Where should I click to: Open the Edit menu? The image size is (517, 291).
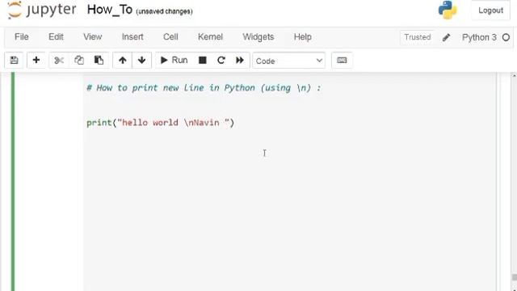pos(56,37)
